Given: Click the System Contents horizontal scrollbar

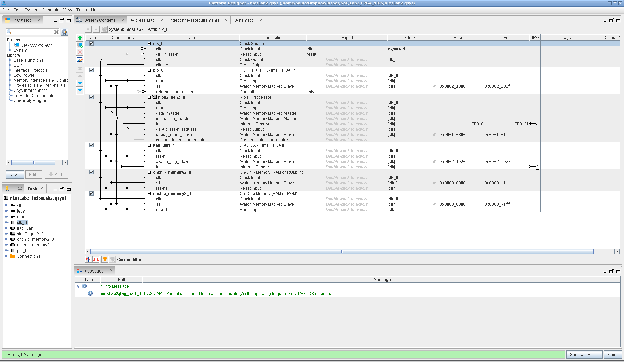Looking at the screenshot, I should pos(342,252).
